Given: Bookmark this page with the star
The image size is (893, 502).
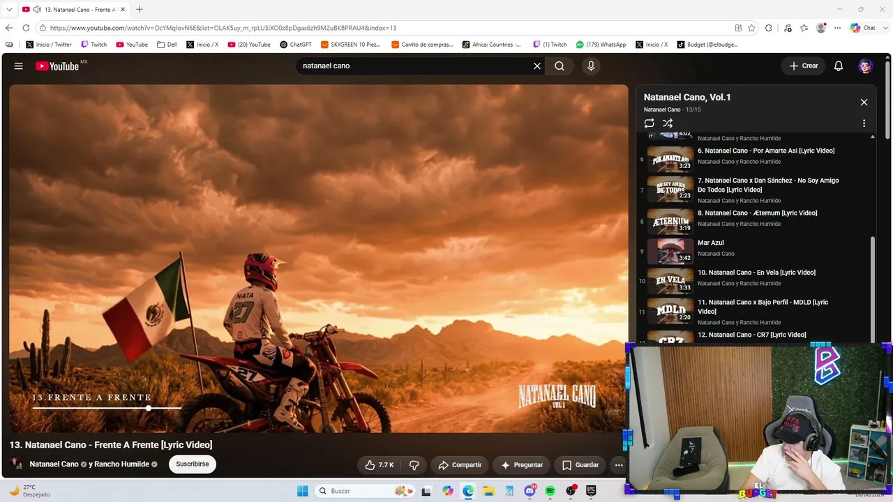Looking at the screenshot, I should point(751,28).
